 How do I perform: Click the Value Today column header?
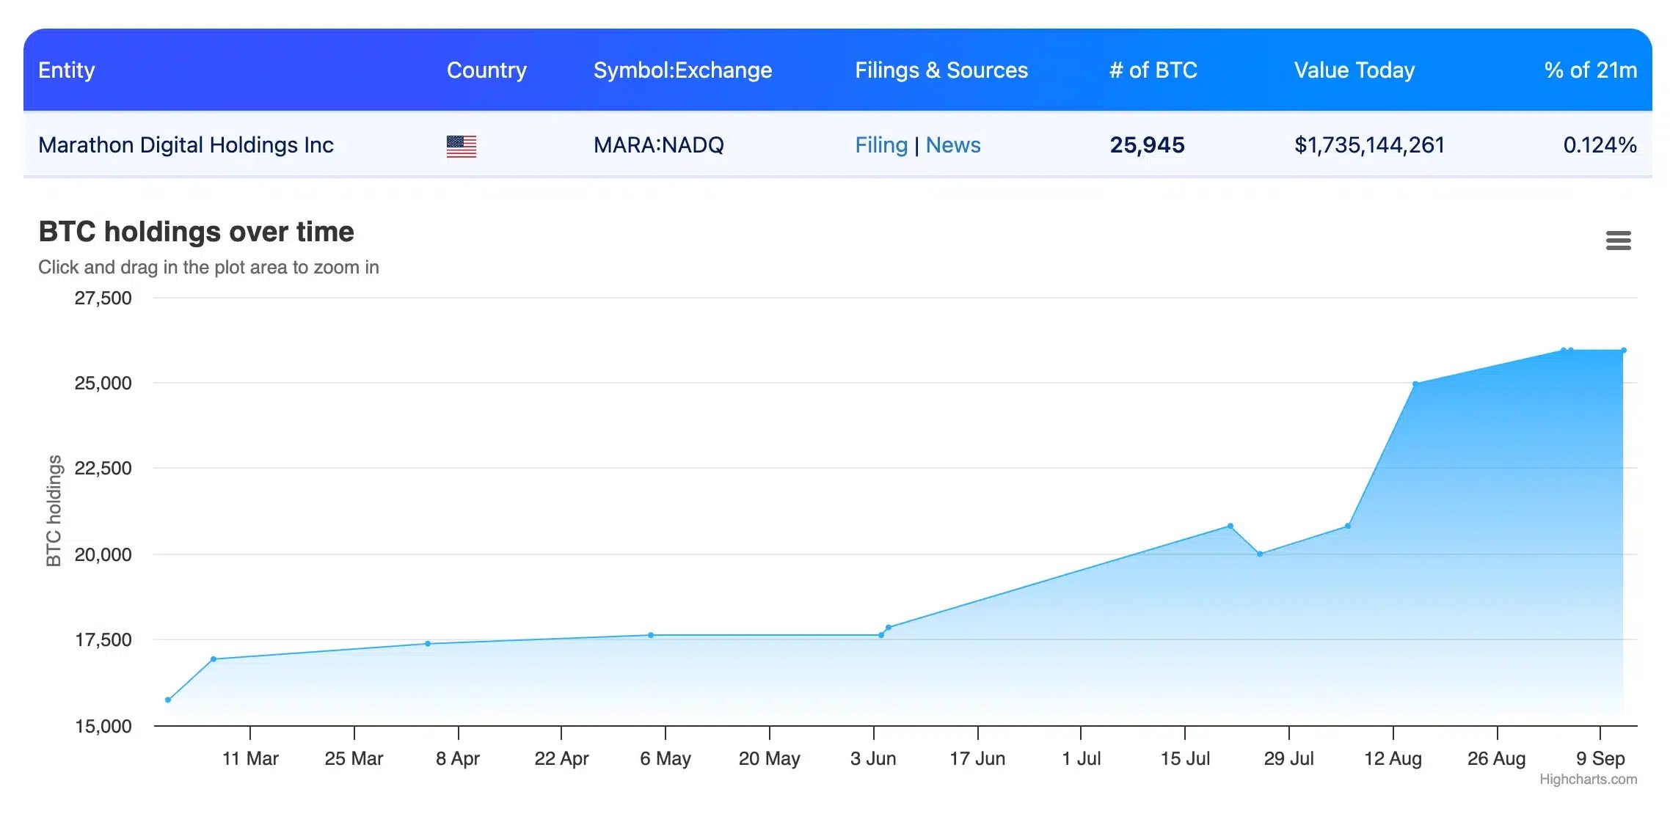(x=1354, y=70)
